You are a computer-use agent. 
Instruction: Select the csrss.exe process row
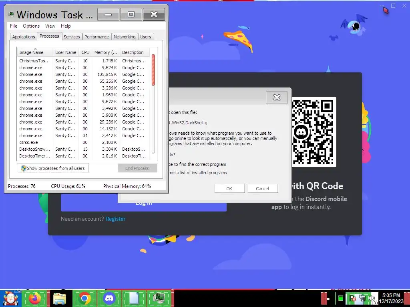coord(84,142)
